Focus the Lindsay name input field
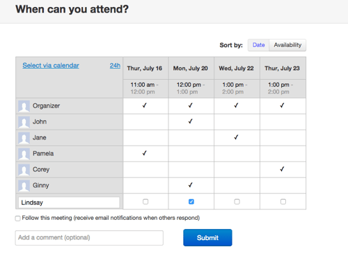The image size is (348, 256). (69, 203)
